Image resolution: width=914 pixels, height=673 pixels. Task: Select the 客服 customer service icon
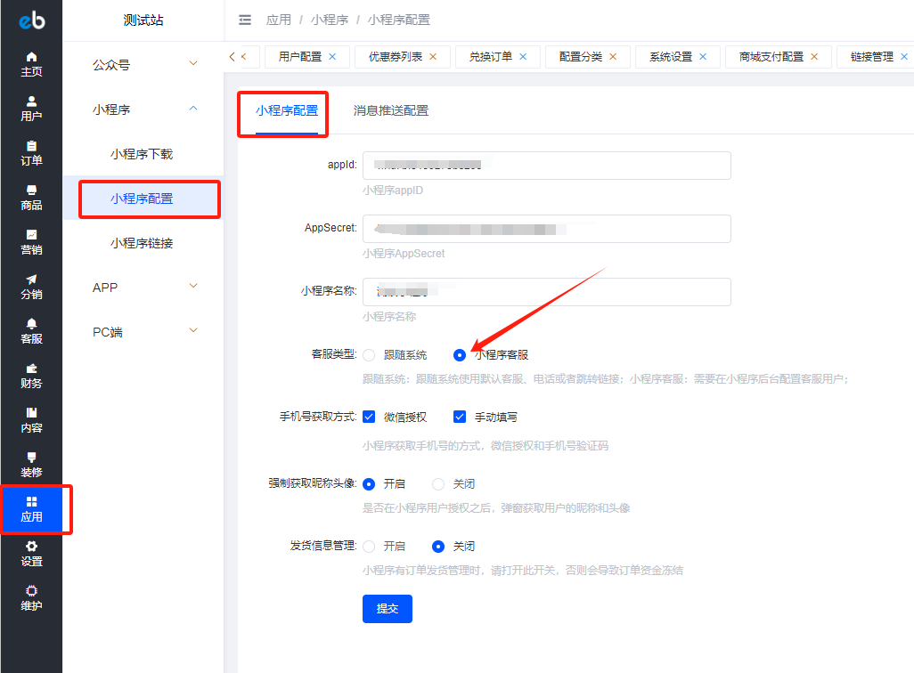31,330
